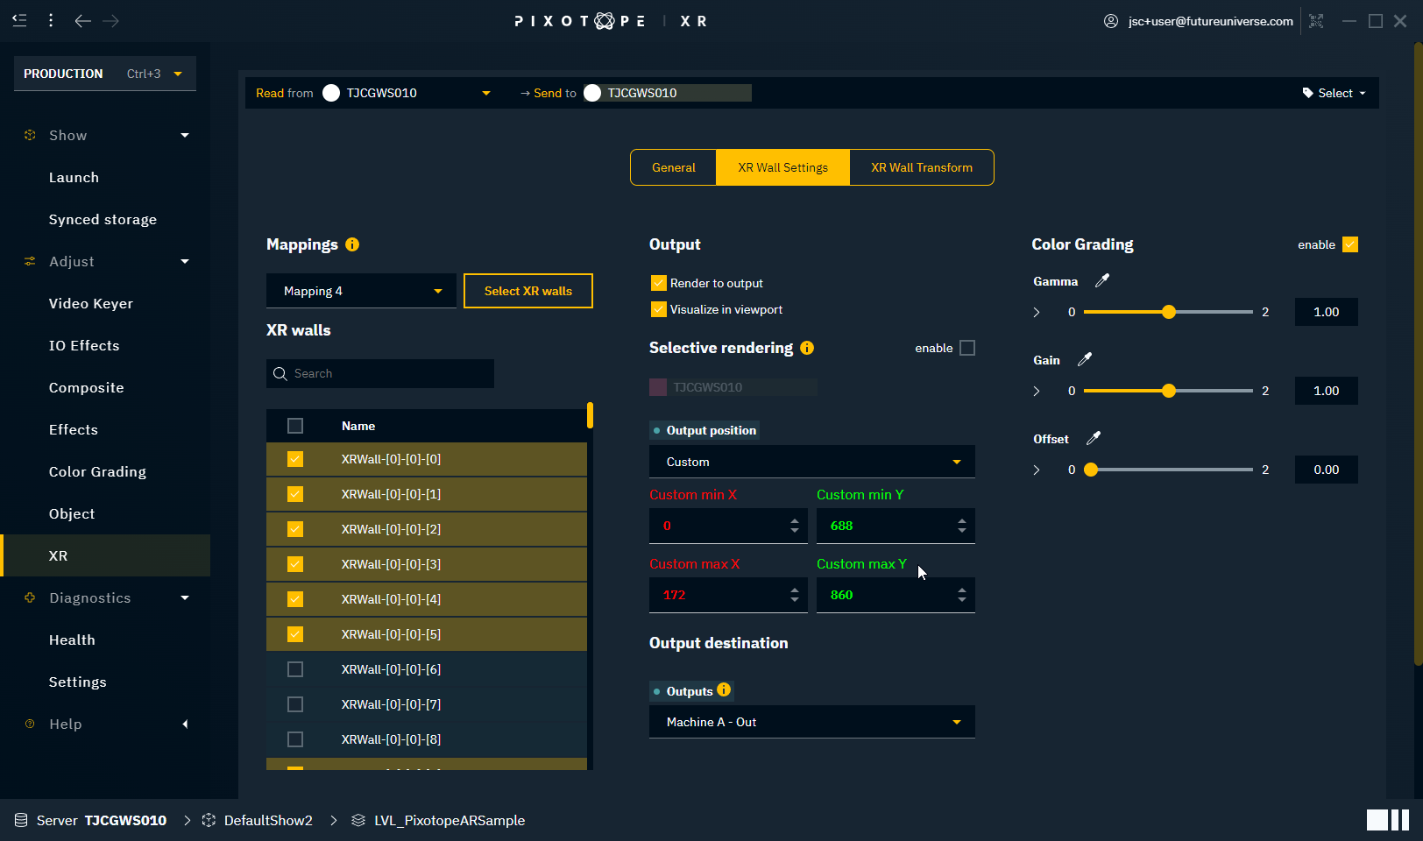Open the Mapping 4 dropdown
This screenshot has width=1423, height=841.
pos(361,291)
